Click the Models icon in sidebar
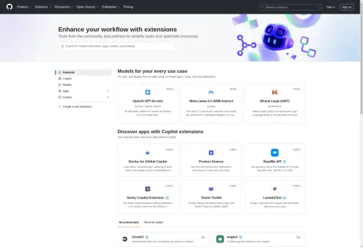This screenshot has height=248, width=363. coord(60,85)
